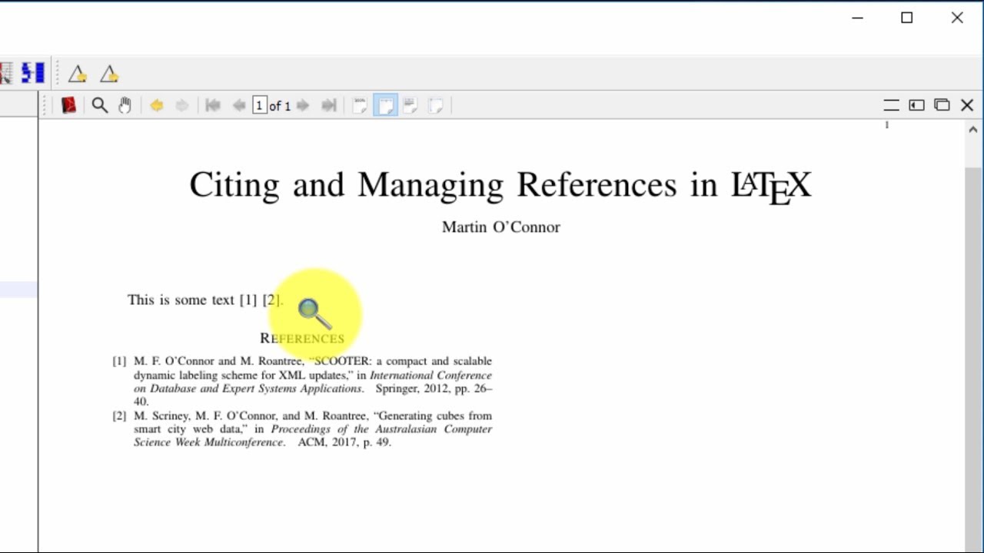Click the document title 'Citing and Managing References'
This screenshot has width=984, height=553.
(x=434, y=185)
